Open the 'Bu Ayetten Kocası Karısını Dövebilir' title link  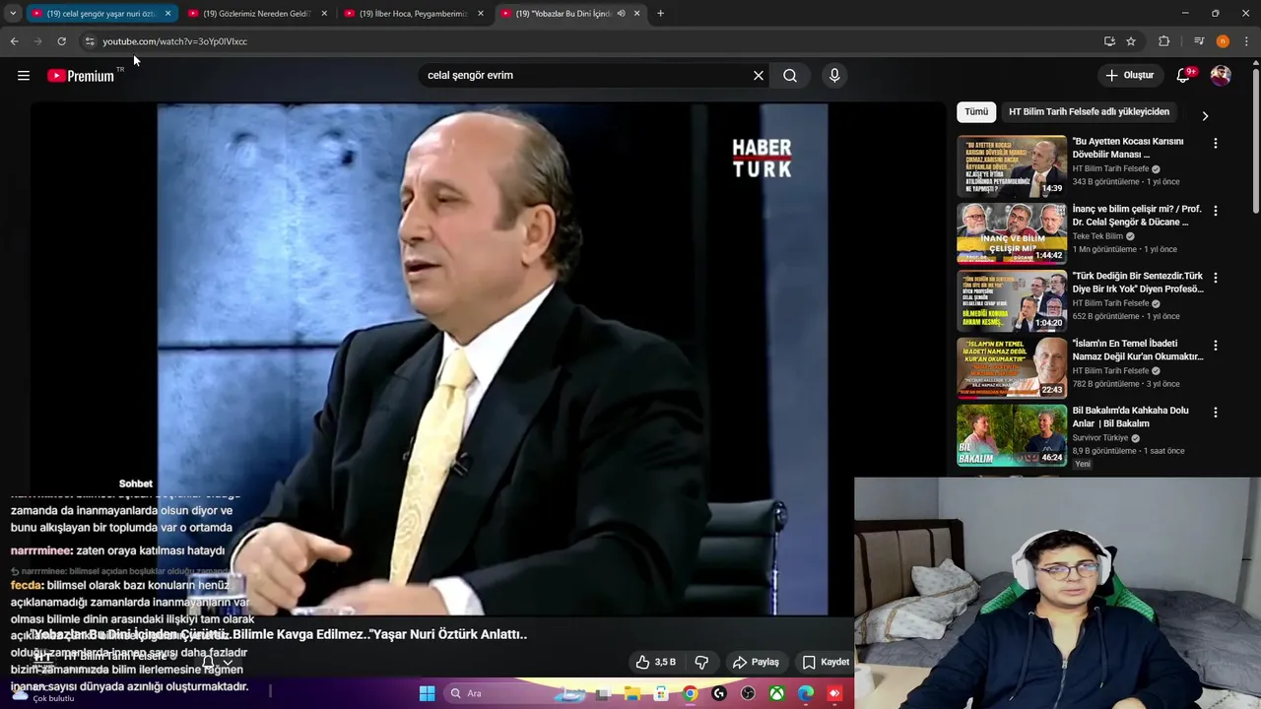tap(1128, 148)
